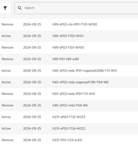Click Remove status for h99-sP02-ctx-iP01-T101-W100

coord(7,24)
